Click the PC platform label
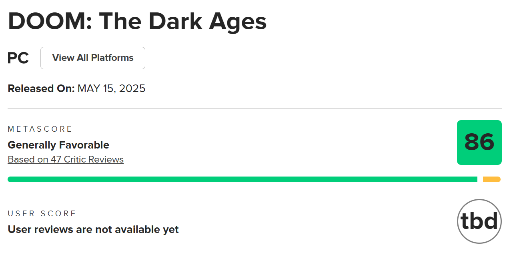This screenshot has width=509, height=257. click(x=18, y=58)
